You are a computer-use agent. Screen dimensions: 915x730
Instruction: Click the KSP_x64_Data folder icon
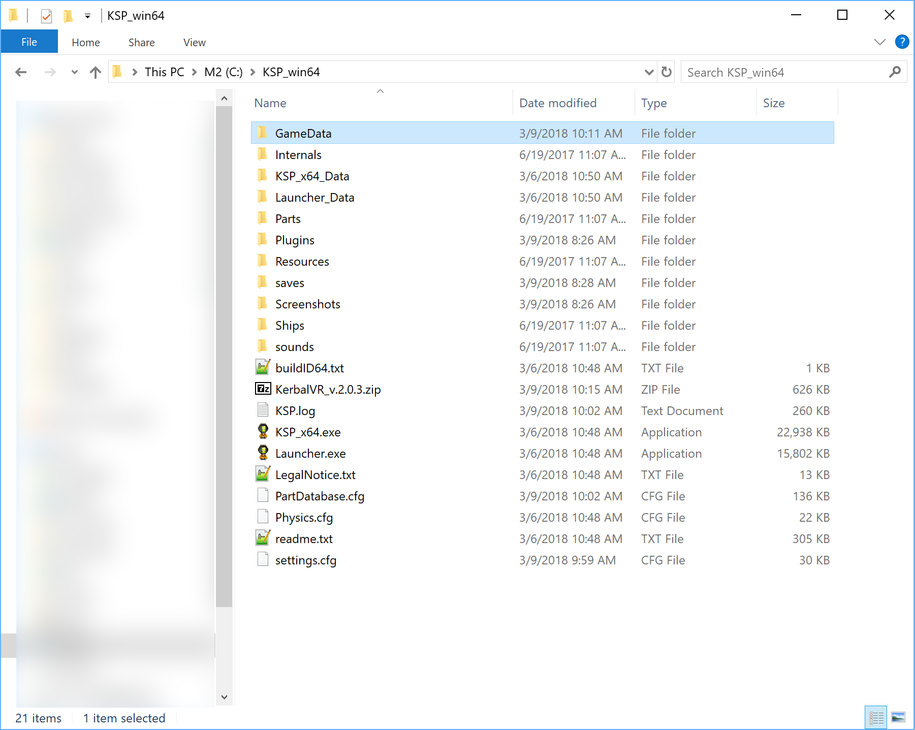tap(263, 175)
